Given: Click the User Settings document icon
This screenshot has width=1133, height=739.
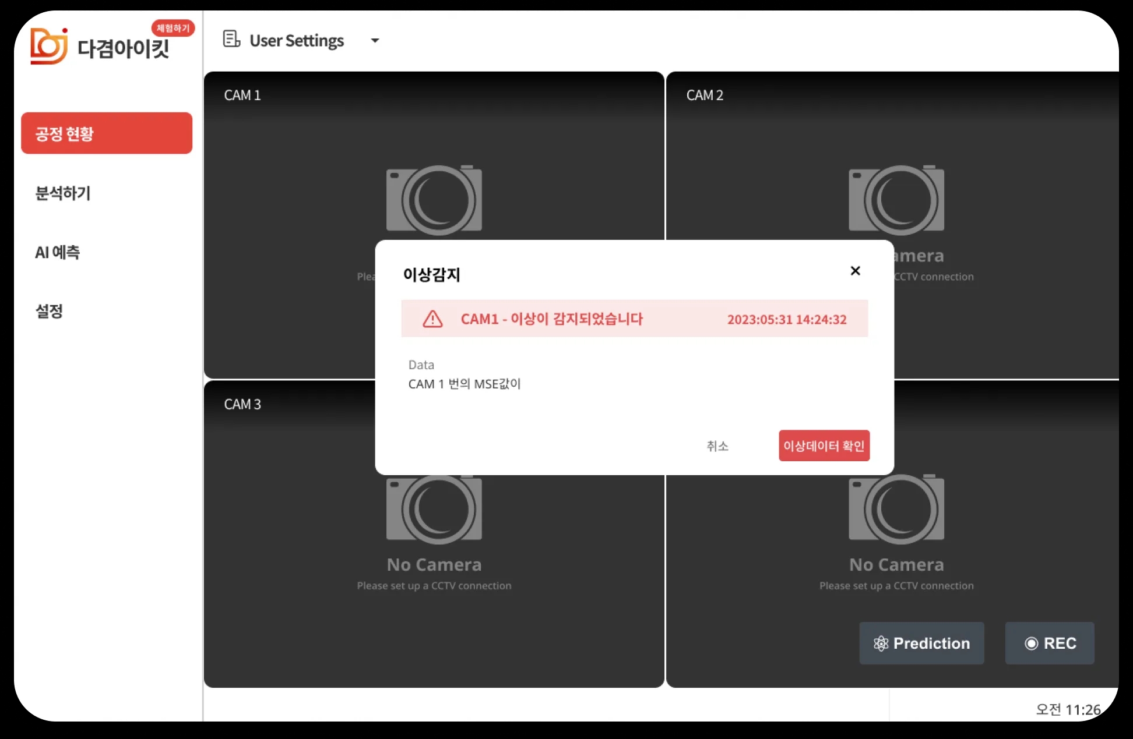Looking at the screenshot, I should [231, 39].
